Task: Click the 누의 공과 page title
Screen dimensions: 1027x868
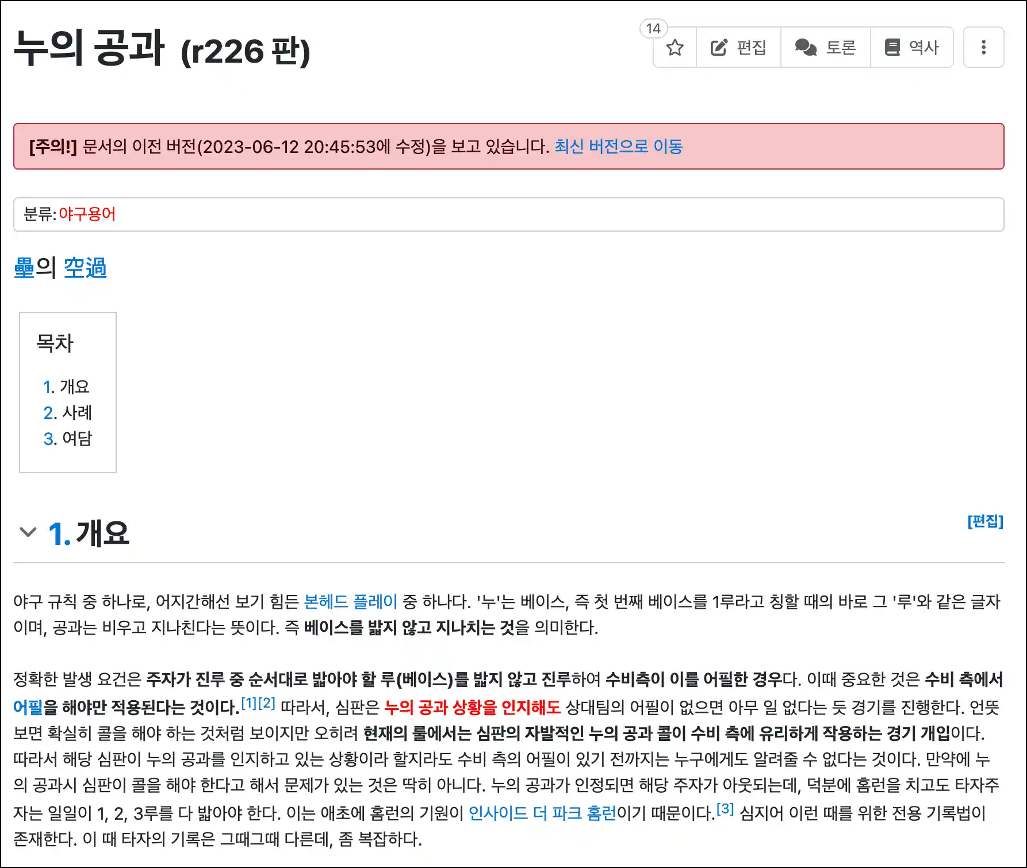Action: [x=89, y=48]
